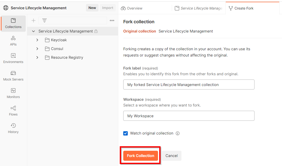Open the Flows sidebar section
Screen dimensions: 282x166
pos(13,111)
